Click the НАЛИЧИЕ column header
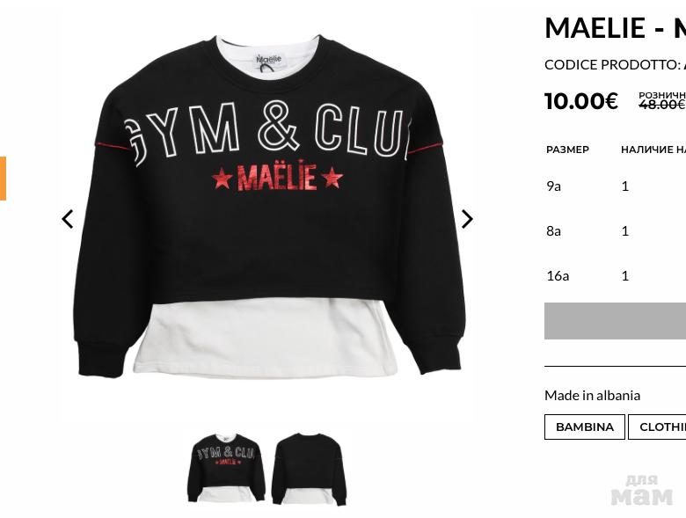Viewport: 686px width, 518px height. (653, 150)
